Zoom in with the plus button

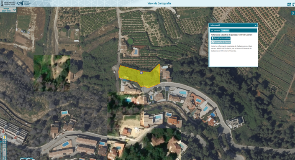point(4,150)
